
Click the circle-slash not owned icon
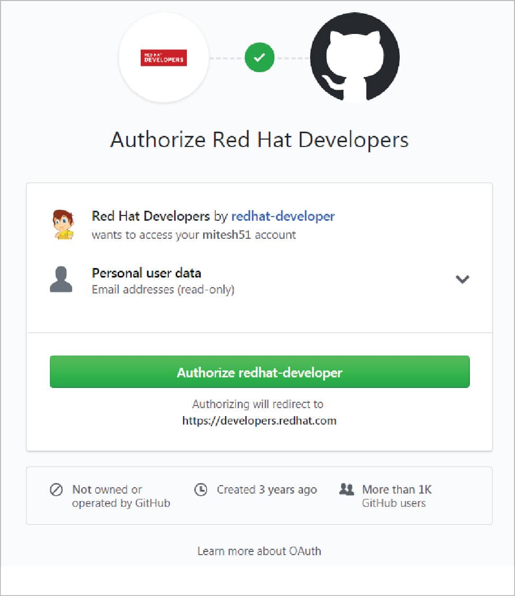[x=56, y=490]
